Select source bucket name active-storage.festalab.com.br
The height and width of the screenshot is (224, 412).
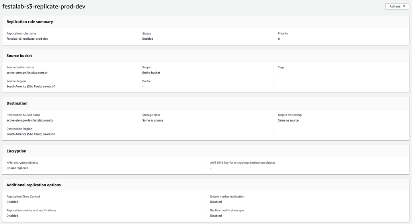(27, 73)
